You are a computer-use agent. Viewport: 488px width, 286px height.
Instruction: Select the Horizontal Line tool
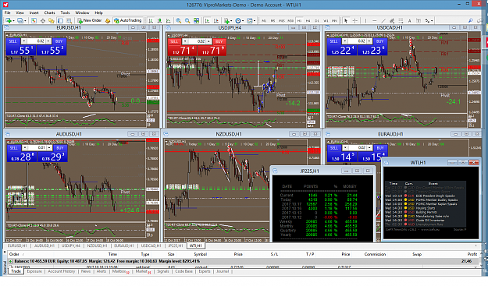click(x=375, y=20)
